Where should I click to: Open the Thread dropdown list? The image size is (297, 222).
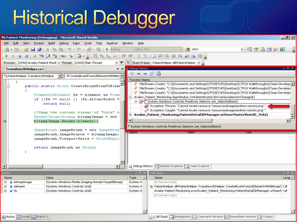click(116, 63)
